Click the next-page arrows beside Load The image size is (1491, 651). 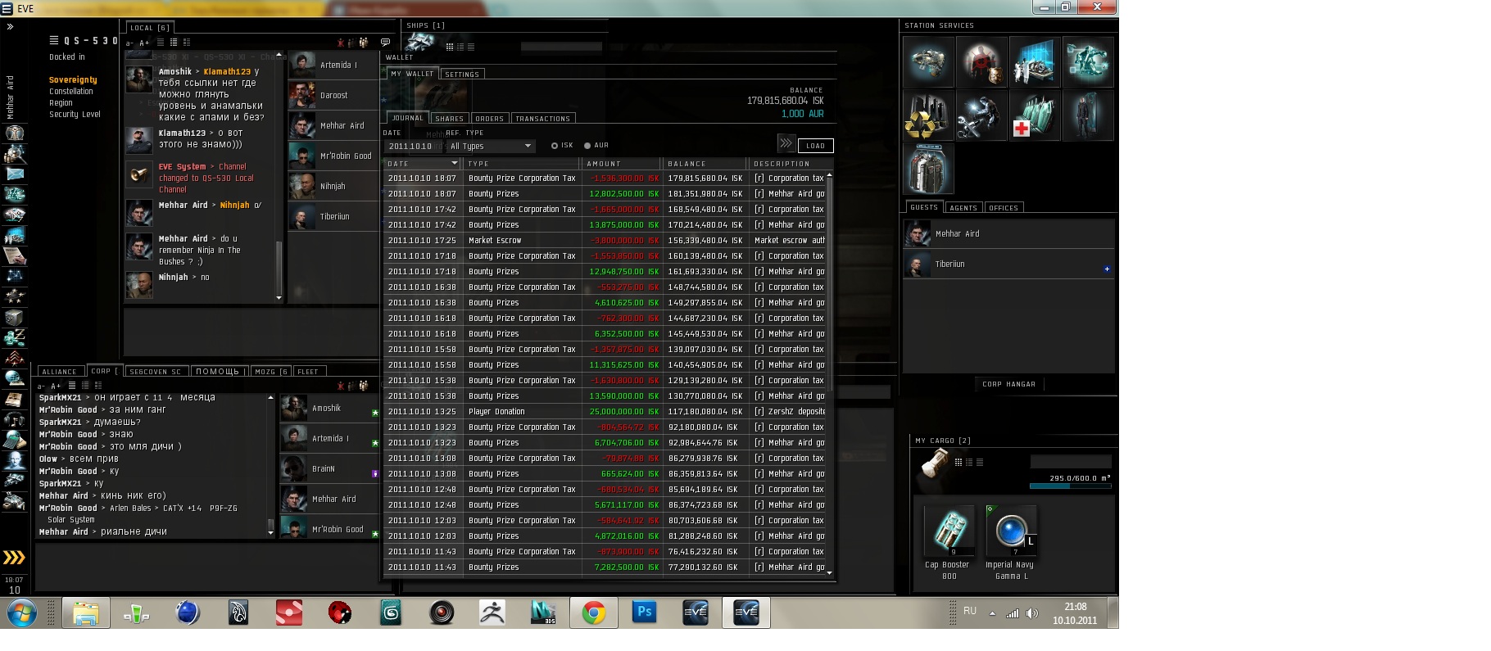pos(786,143)
